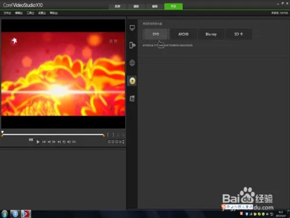Jump to the preview end
290x218 pixels.
[x=59, y=142]
